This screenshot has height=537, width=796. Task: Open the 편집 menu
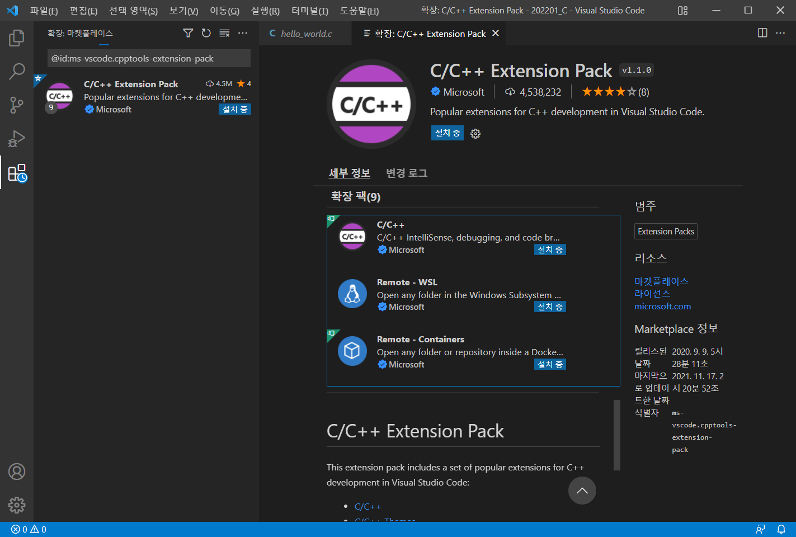83,11
